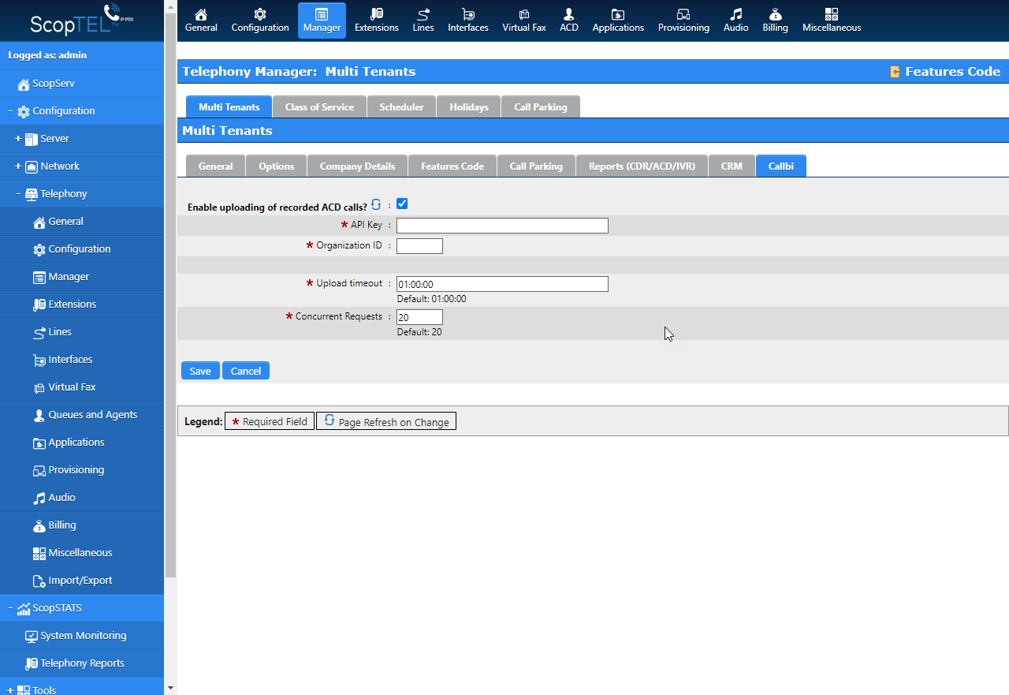Click into the Concurrent Requests field

[x=419, y=317]
